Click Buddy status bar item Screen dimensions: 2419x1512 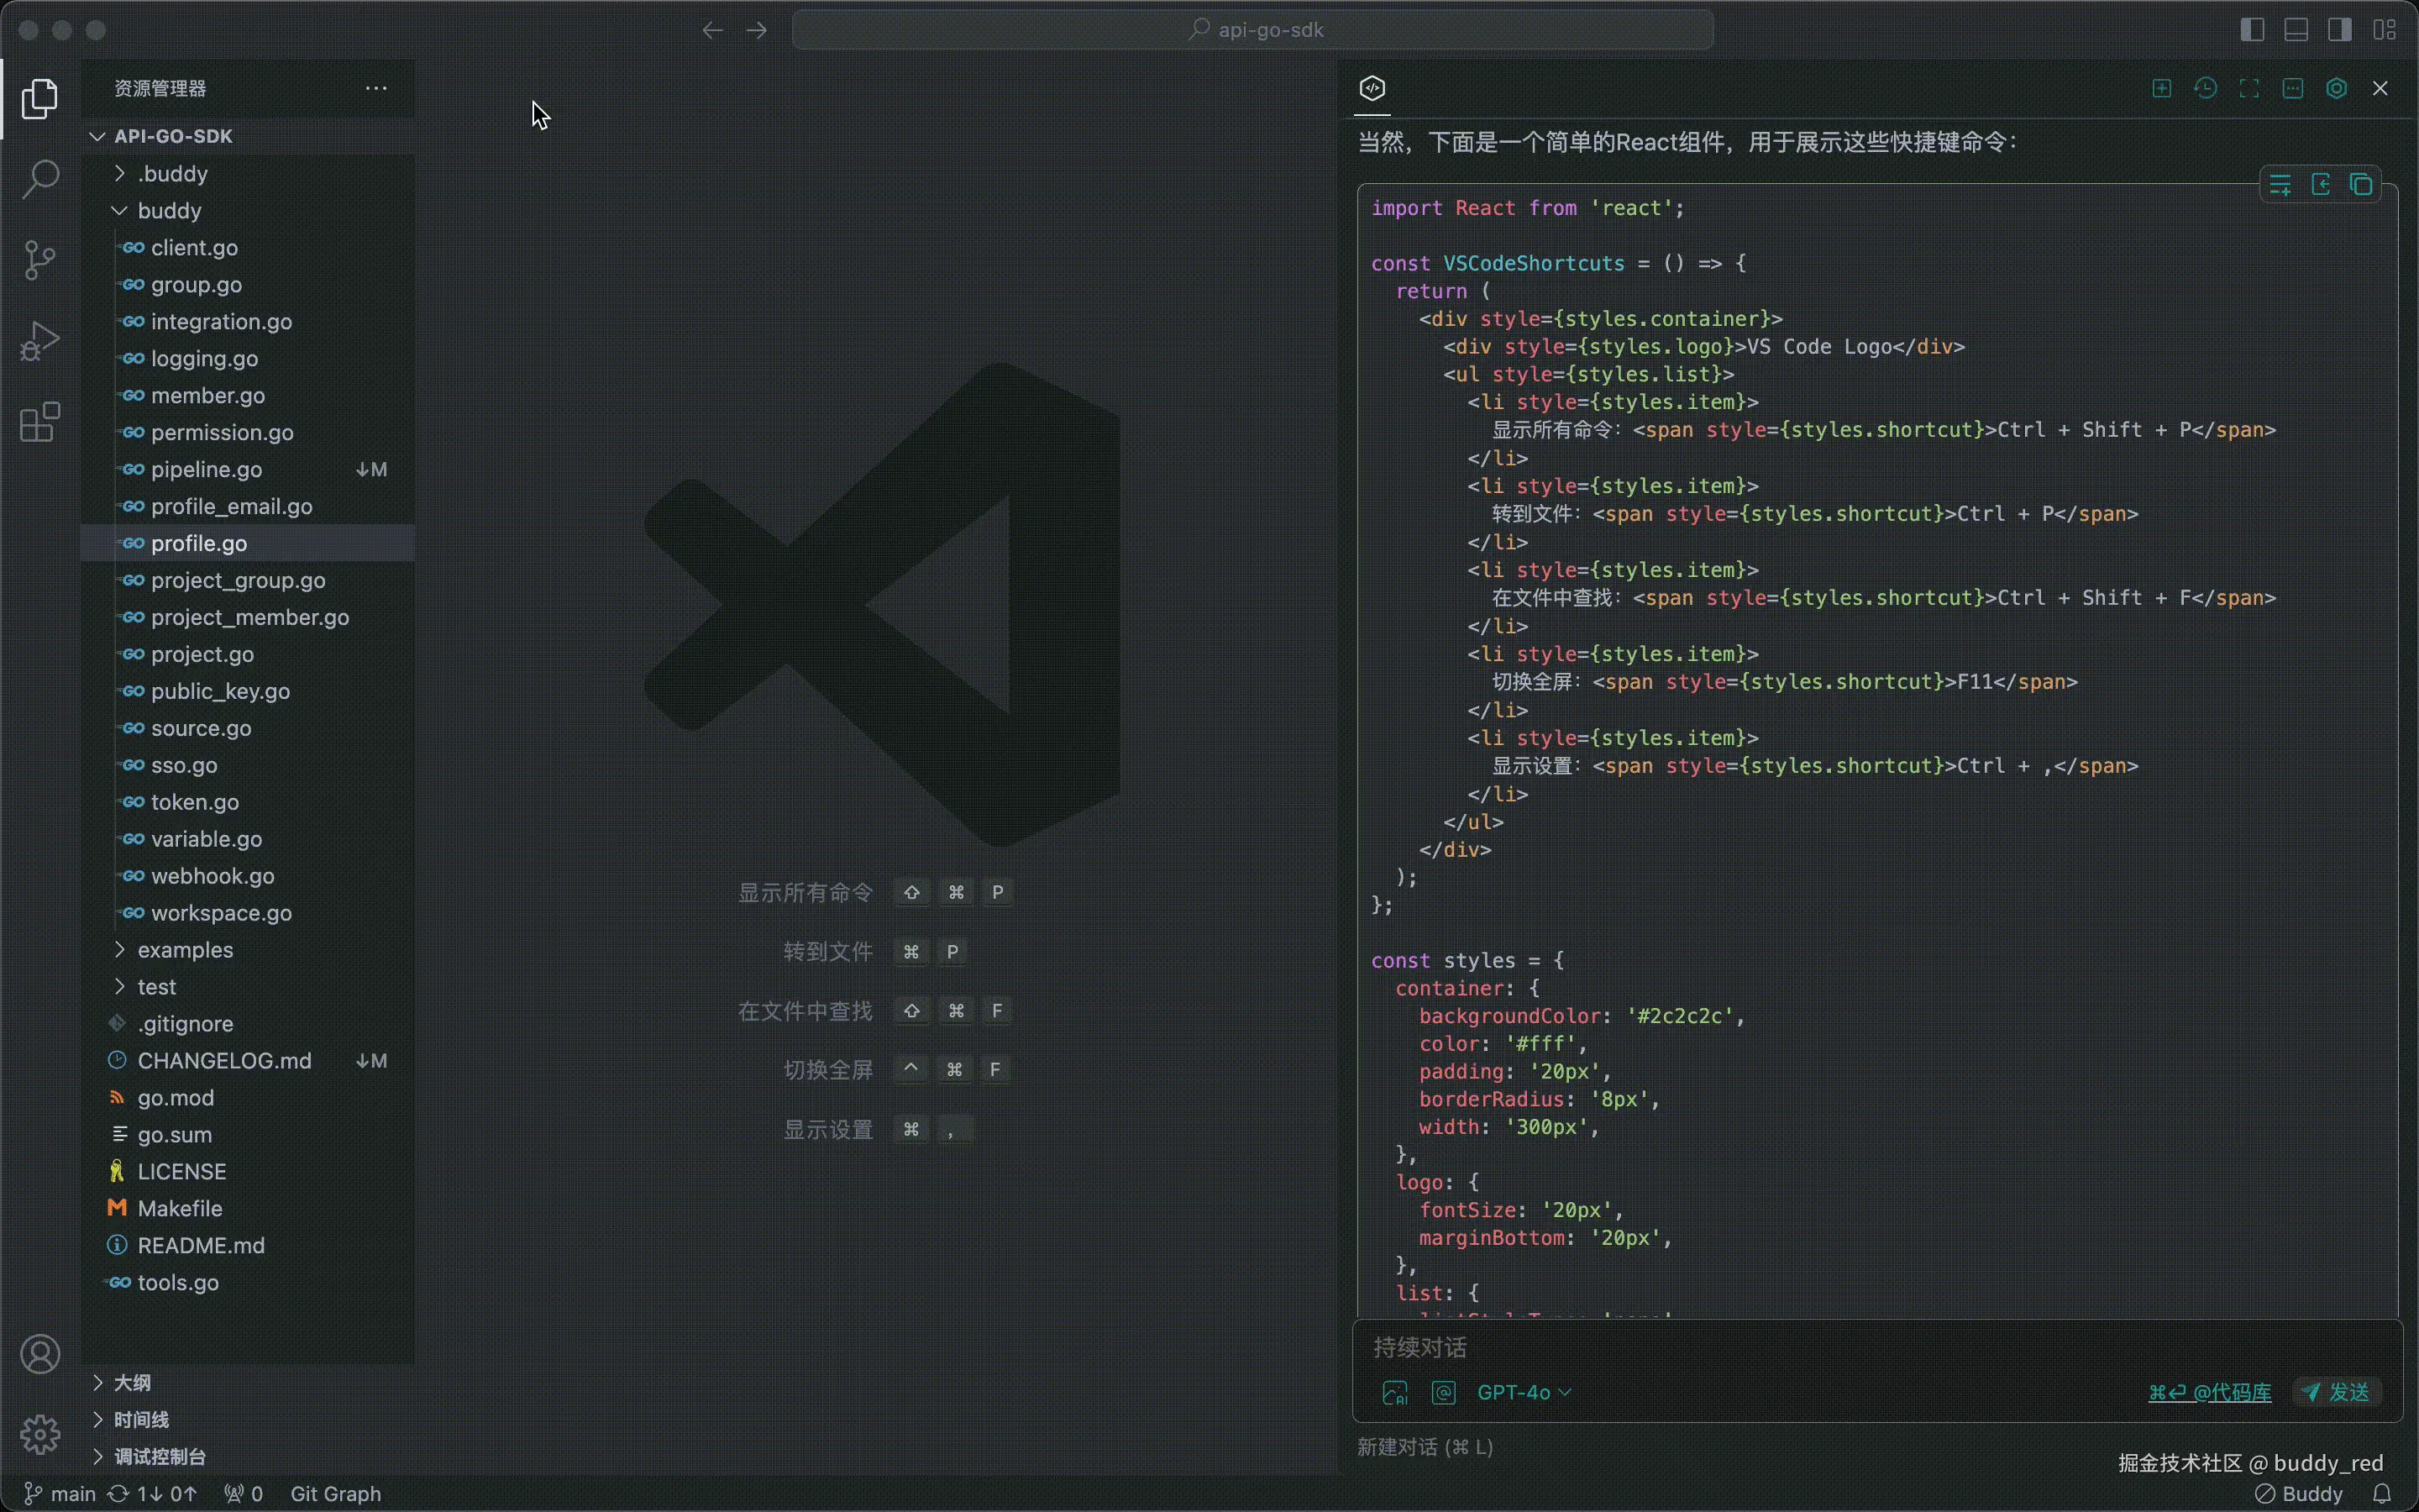pos(2300,1494)
